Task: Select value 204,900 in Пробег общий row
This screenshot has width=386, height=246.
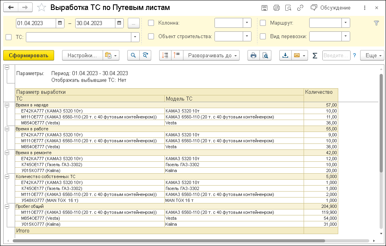Action: point(321,206)
